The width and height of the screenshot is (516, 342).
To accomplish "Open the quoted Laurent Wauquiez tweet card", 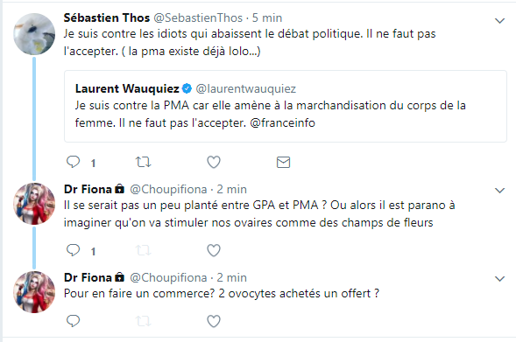I will [x=286, y=106].
